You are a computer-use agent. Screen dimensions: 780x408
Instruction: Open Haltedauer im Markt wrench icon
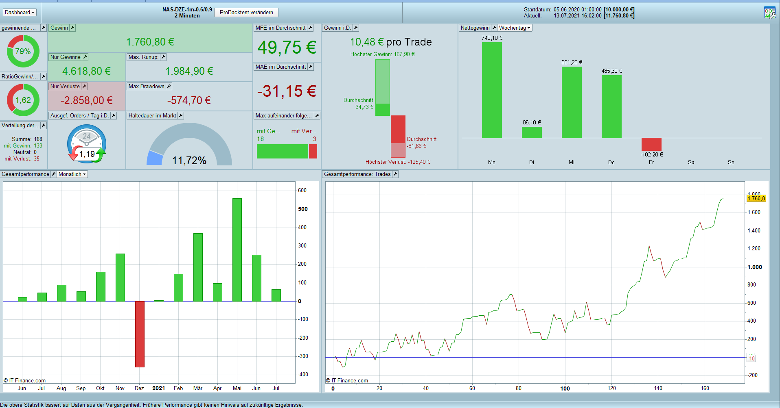point(181,115)
